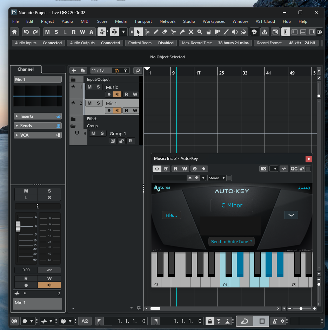328x330 pixels.
Task: Open the snap type dropdown arrow
Action: click(123, 32)
